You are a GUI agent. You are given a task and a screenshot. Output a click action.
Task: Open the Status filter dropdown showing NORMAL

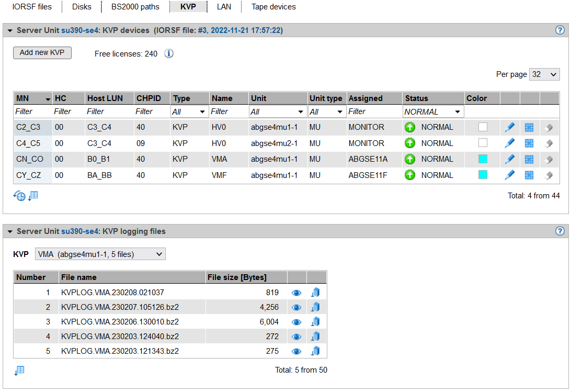433,111
